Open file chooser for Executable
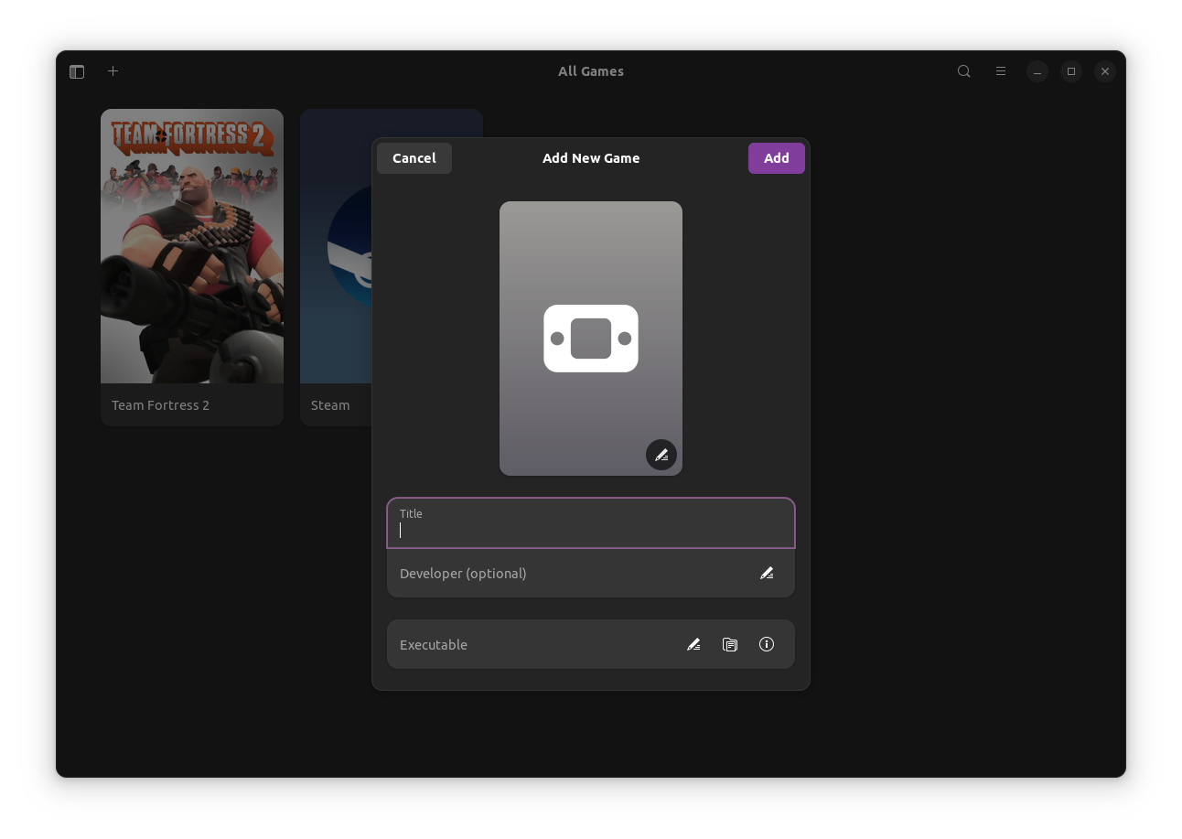 click(x=730, y=645)
